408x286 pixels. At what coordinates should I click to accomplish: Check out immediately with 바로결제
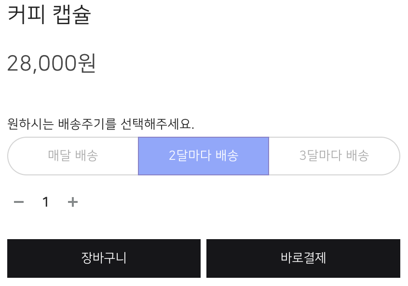tap(303, 258)
